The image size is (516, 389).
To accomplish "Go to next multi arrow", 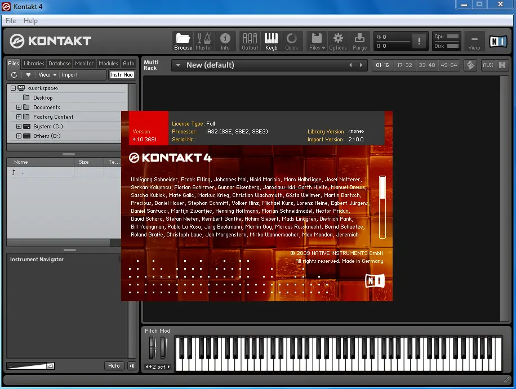I will point(361,65).
